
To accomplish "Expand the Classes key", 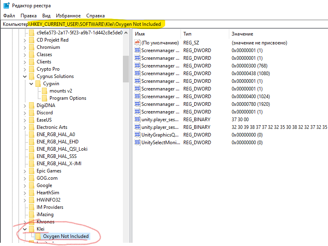I will pos(25,55).
